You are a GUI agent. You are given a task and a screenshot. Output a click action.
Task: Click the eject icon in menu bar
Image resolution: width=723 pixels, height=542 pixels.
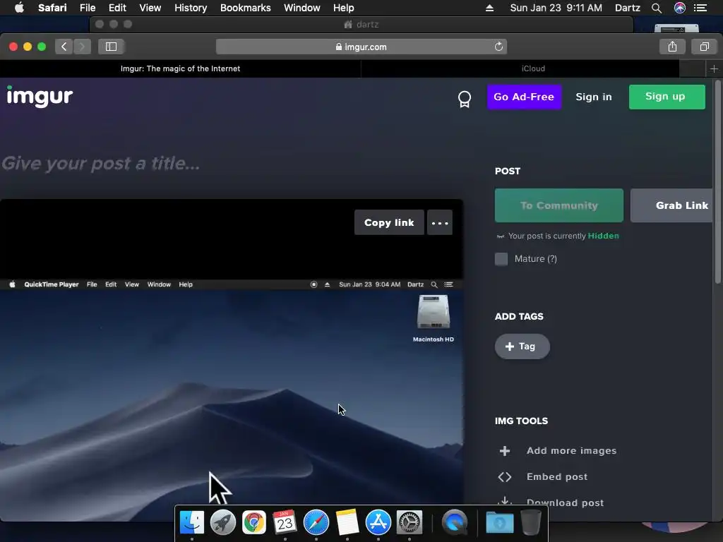tap(490, 8)
